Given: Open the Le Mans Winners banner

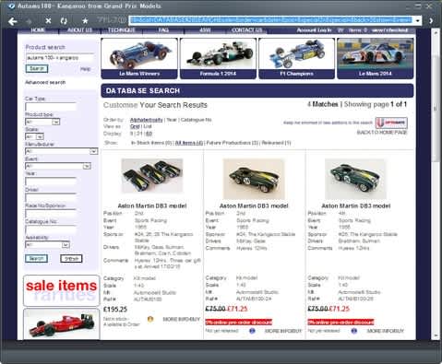Looking at the screenshot, I should (x=139, y=58).
